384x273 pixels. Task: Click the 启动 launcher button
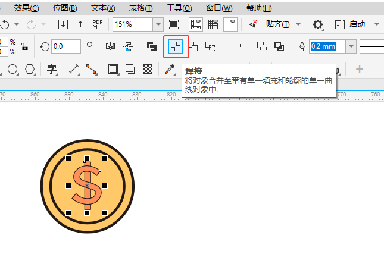tap(350, 24)
